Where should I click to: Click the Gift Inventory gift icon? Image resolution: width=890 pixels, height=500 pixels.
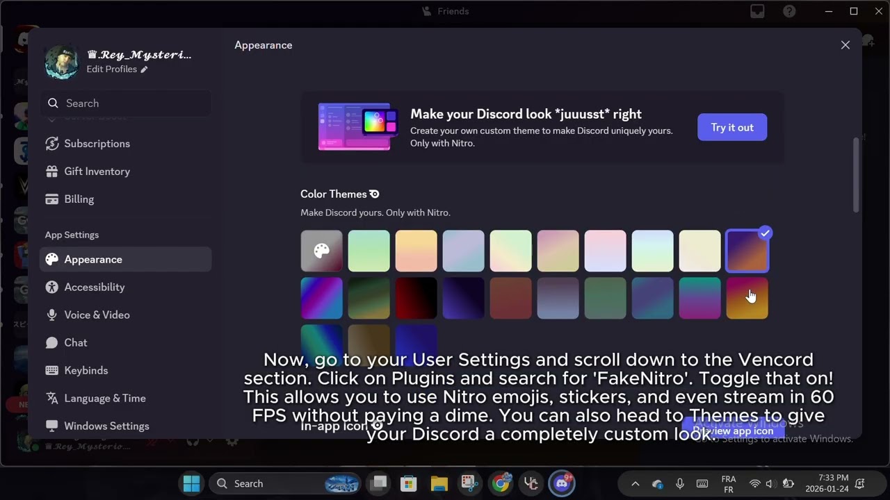[51, 172]
